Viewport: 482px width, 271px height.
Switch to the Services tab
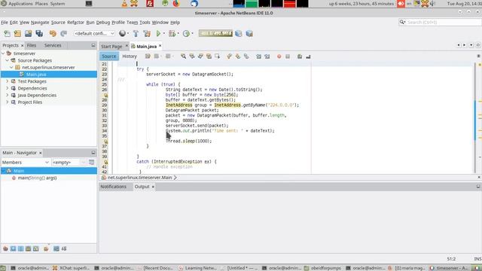click(53, 45)
